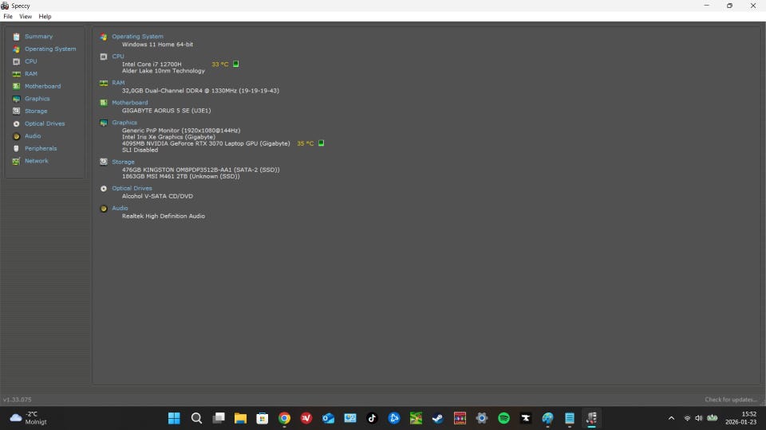Click the Check for updates link
Image resolution: width=766 pixels, height=430 pixels.
click(x=731, y=400)
